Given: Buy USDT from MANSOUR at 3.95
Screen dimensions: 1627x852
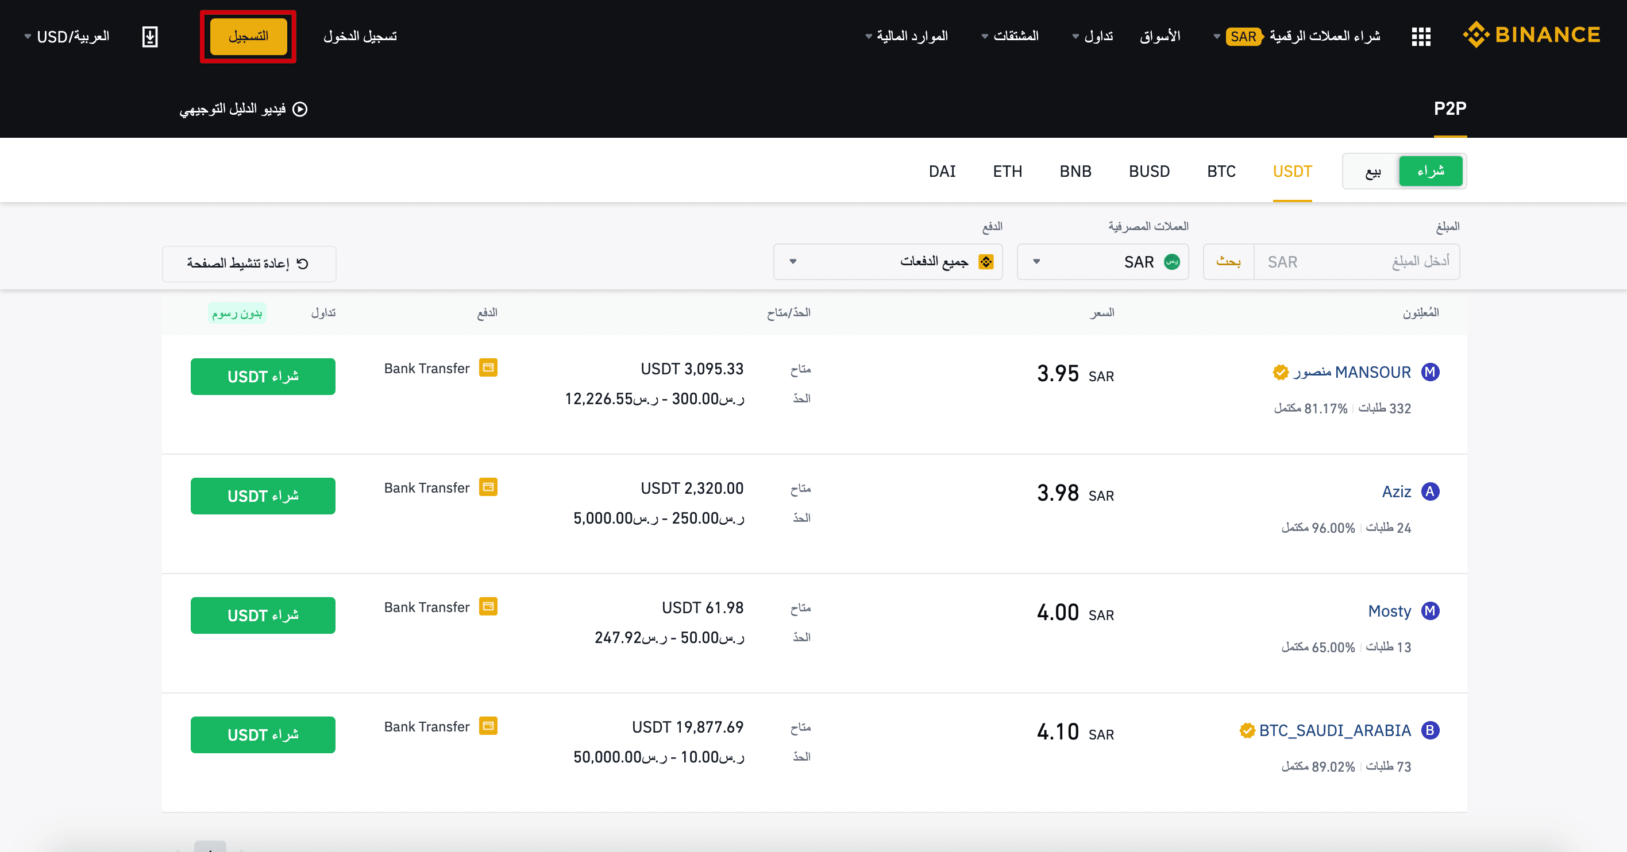Looking at the screenshot, I should click(263, 377).
